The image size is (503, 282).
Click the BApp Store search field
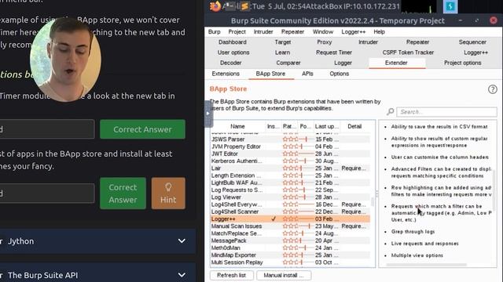pos(447,112)
